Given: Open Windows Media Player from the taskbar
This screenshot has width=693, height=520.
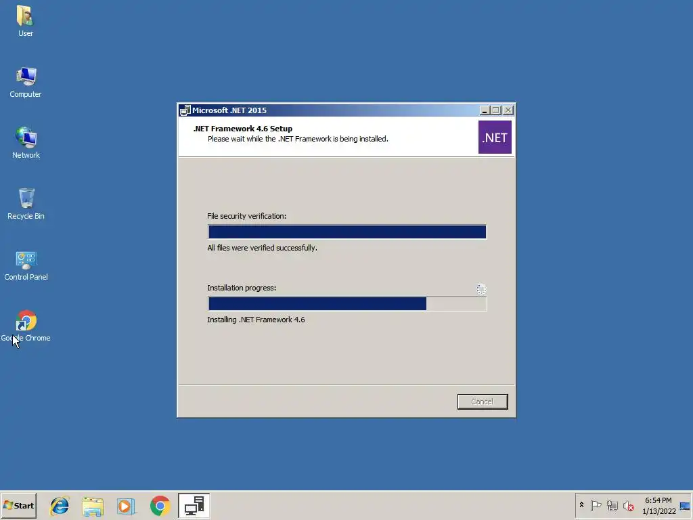Looking at the screenshot, I should [126, 506].
